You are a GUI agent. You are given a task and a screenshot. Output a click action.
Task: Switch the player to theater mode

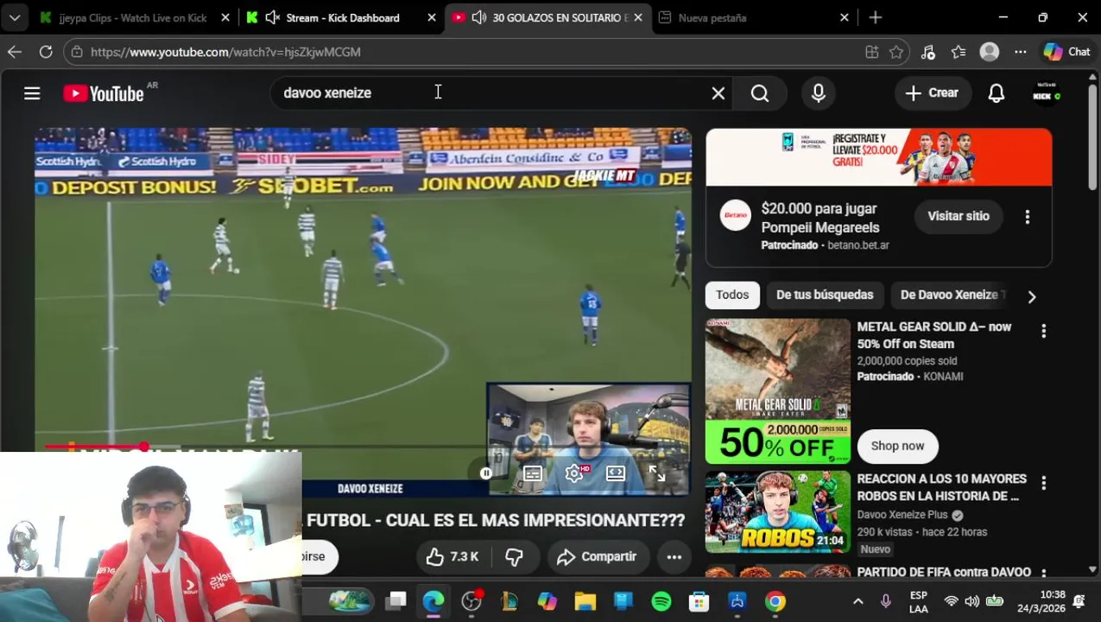(x=616, y=473)
